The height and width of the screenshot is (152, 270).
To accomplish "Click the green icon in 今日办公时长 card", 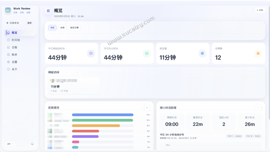I will [147, 54].
